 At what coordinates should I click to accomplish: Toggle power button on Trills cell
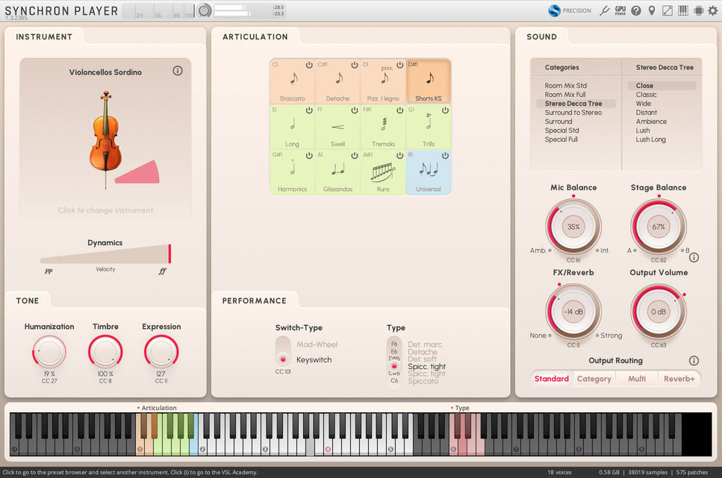445,110
